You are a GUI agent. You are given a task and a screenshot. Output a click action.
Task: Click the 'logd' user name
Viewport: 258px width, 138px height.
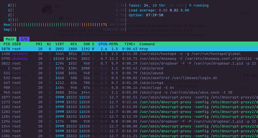click(16, 87)
